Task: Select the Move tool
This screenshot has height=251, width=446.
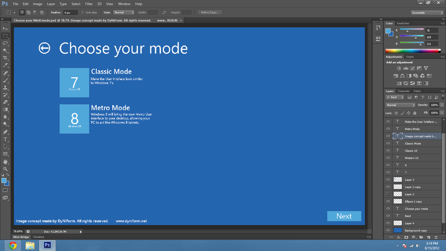Action: 6,29
